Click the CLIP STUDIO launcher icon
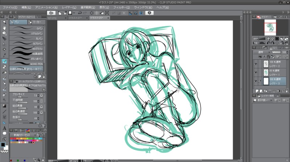Image resolution: width=290 pixels, height=162 pixels. click(x=51, y=13)
